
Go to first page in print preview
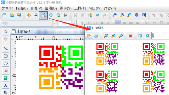coord(140,35)
